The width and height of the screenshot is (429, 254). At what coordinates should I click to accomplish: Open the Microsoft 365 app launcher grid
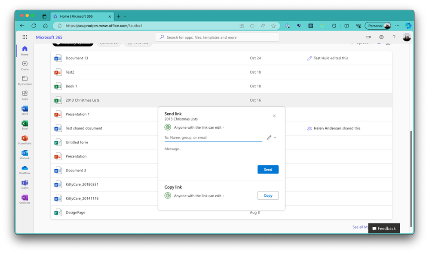tap(25, 37)
